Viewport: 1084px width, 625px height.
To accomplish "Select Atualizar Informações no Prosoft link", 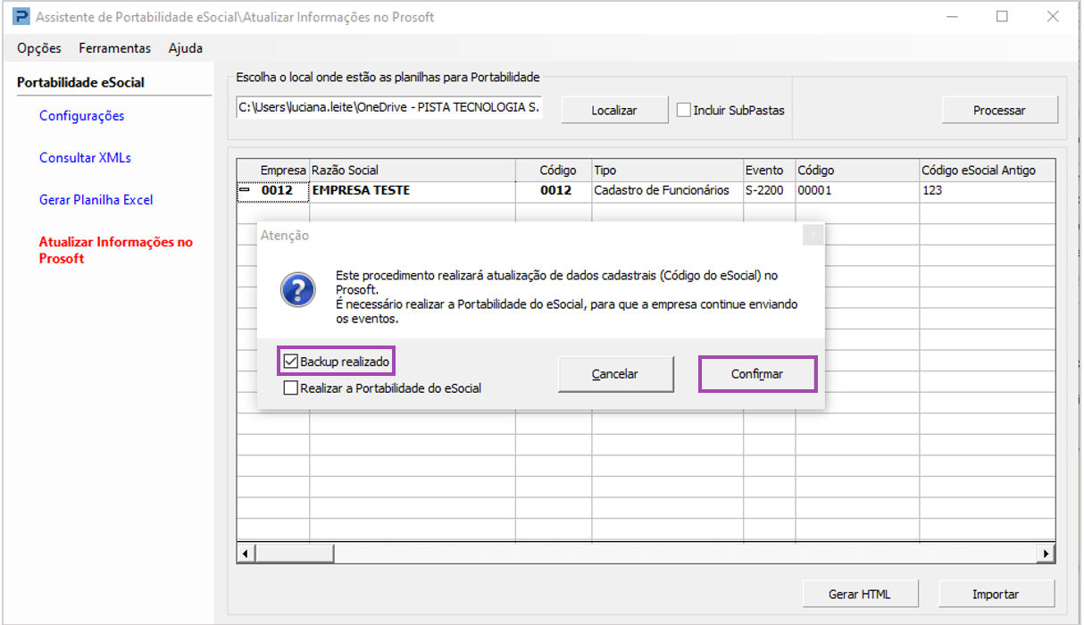I will click(x=116, y=250).
